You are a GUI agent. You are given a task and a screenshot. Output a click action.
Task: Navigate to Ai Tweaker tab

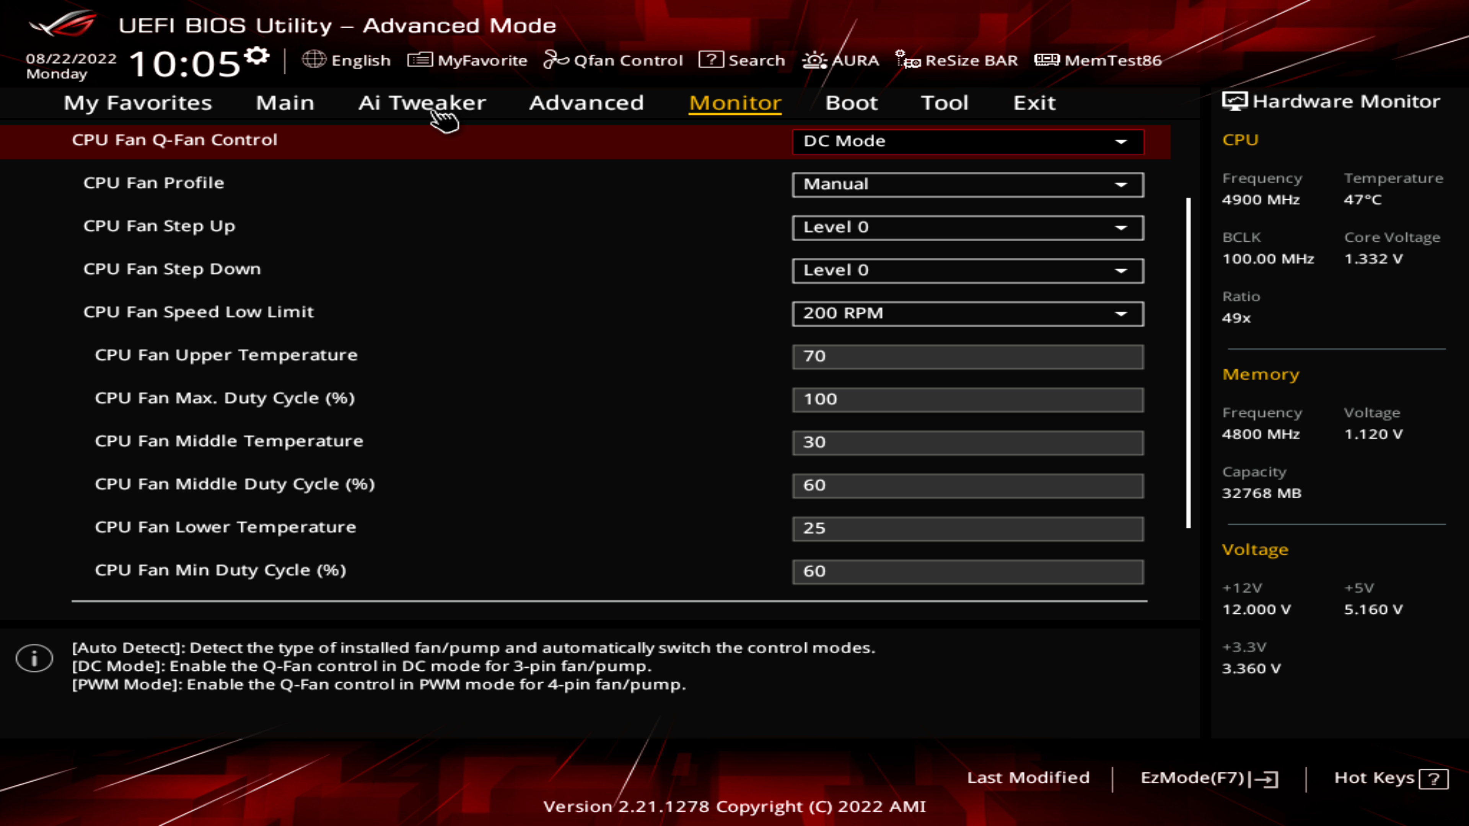pyautogui.click(x=421, y=101)
